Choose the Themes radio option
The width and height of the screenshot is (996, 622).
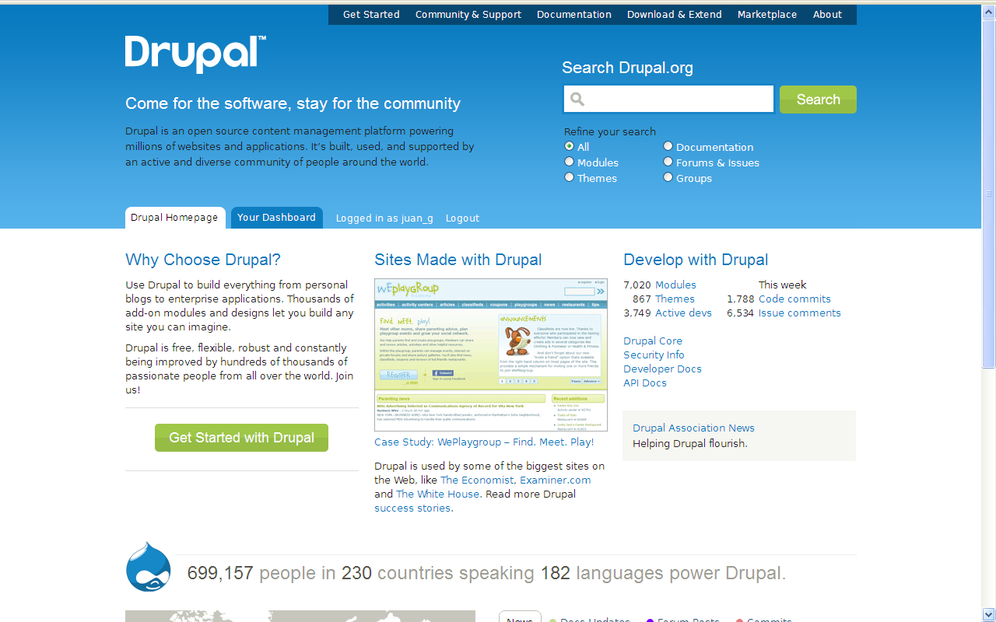(x=570, y=177)
